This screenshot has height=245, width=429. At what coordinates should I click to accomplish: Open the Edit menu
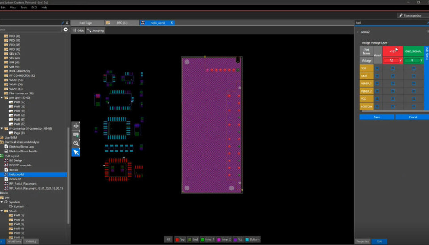tap(3, 8)
